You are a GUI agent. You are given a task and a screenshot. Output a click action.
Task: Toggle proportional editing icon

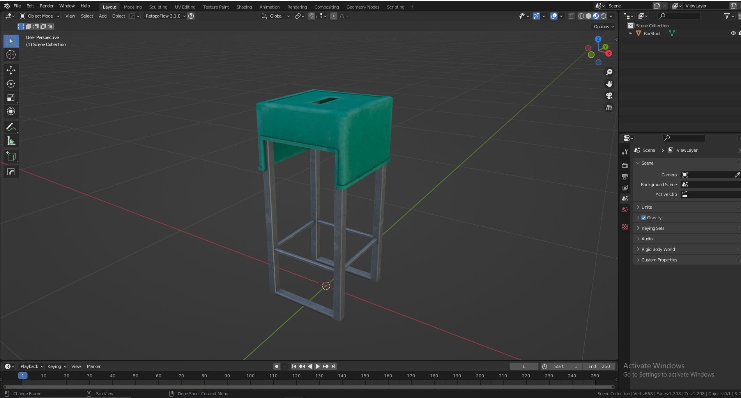coord(333,16)
